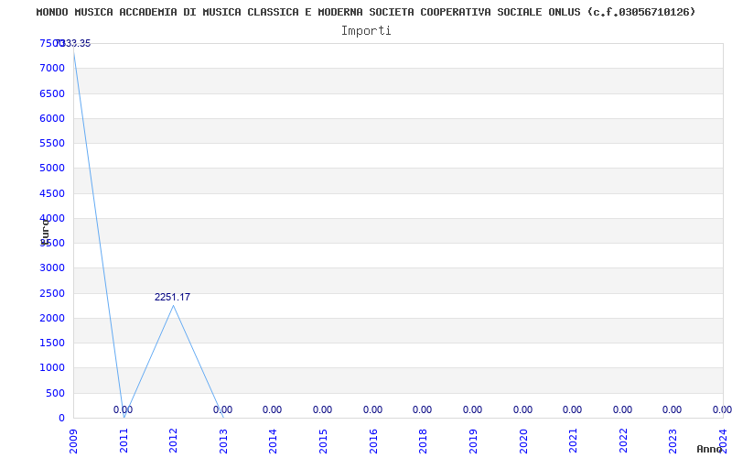Click the 6500 y-axis tick label
This screenshot has height=458, width=732.
pyautogui.click(x=52, y=93)
